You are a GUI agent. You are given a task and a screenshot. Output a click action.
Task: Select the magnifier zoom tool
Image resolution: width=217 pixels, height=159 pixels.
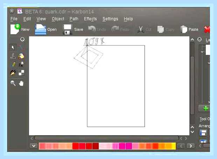[13, 83]
